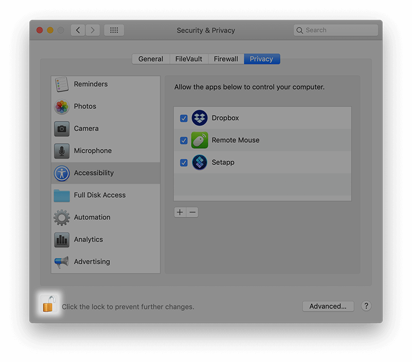Select the Camera label in sidebar
The width and height of the screenshot is (412, 362).
(x=86, y=128)
